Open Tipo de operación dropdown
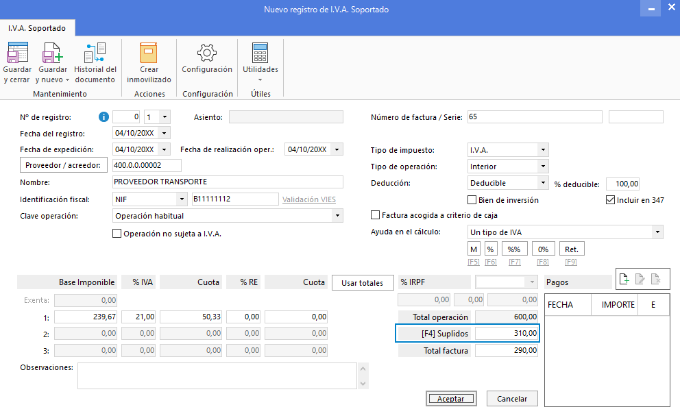 [x=543, y=167]
